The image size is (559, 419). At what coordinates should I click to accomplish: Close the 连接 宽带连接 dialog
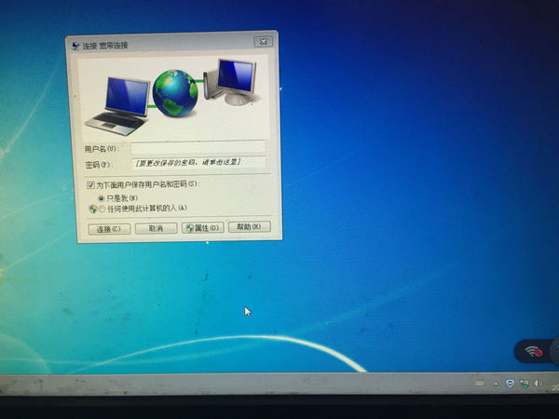tap(264, 42)
